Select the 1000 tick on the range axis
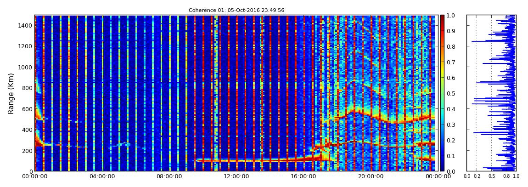Screen dimensions: 528x187 [26, 68]
